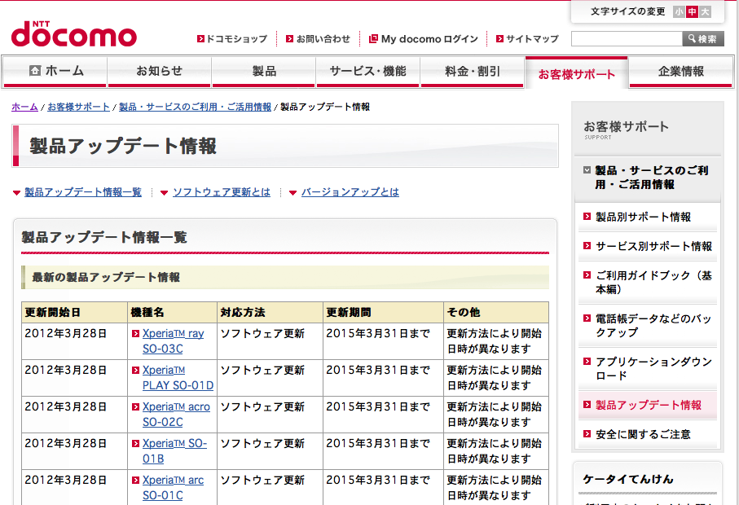Click arrow icon beside サービス別サポート情報
Image resolution: width=739 pixels, height=505 pixels.
(587, 246)
